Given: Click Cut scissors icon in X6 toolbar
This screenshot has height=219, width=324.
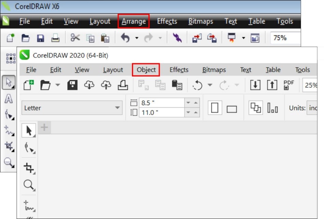Looking at the screenshot, I should [x=75, y=38].
